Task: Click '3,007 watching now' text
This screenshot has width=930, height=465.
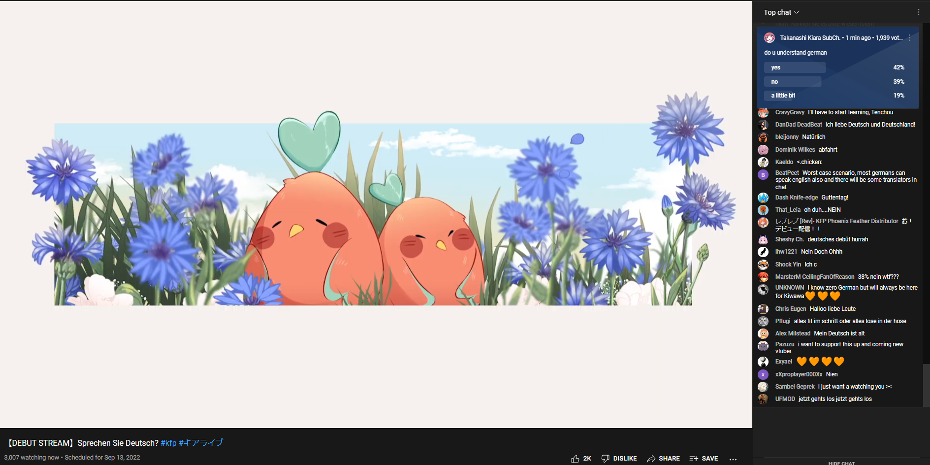Action: [32, 458]
